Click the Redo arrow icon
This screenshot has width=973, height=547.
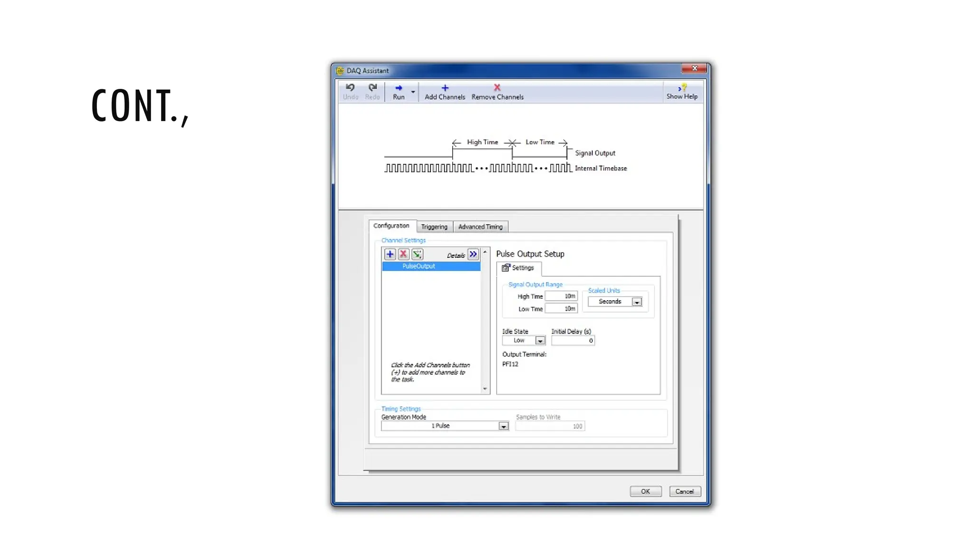(372, 88)
